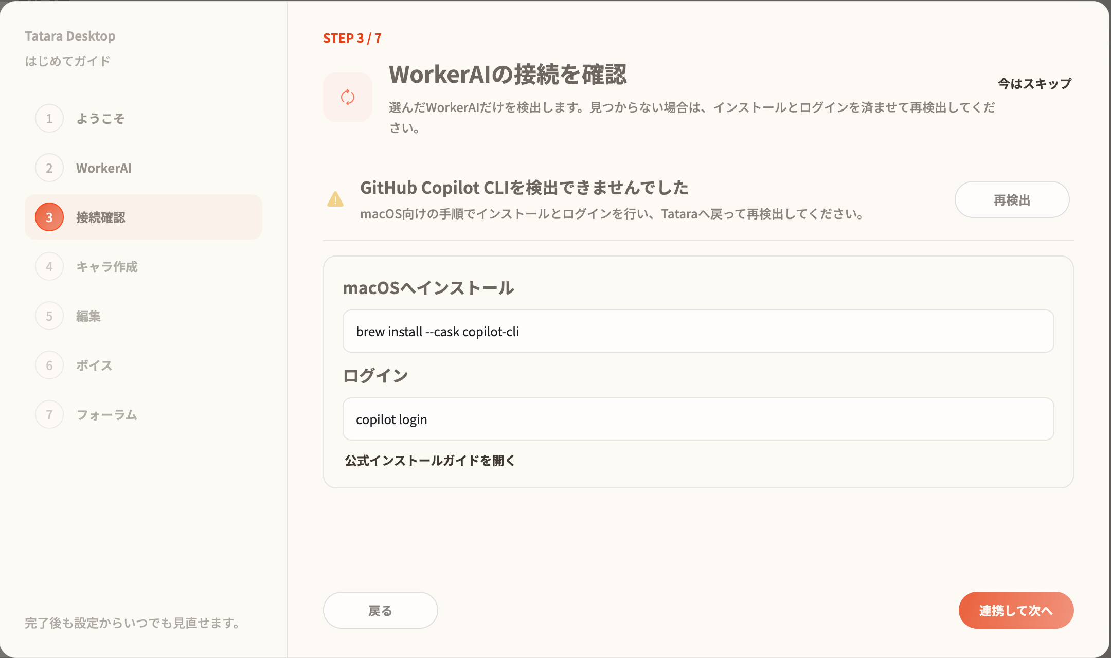Screen dimensions: 1111x658
Task: Click the refresh sync icon beside the heading
Action: click(348, 97)
